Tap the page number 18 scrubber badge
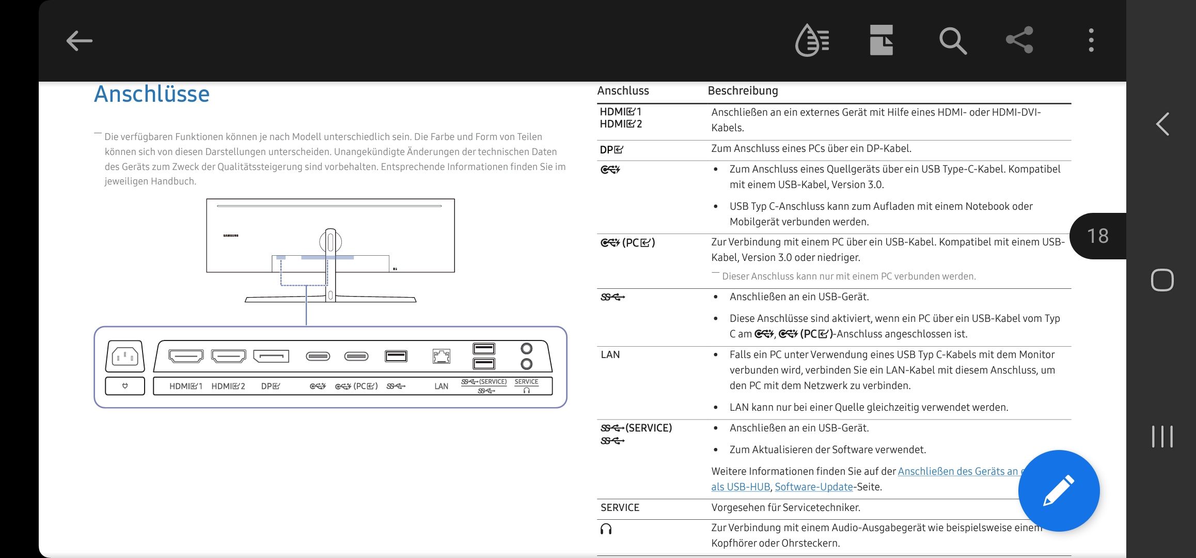 click(1097, 236)
